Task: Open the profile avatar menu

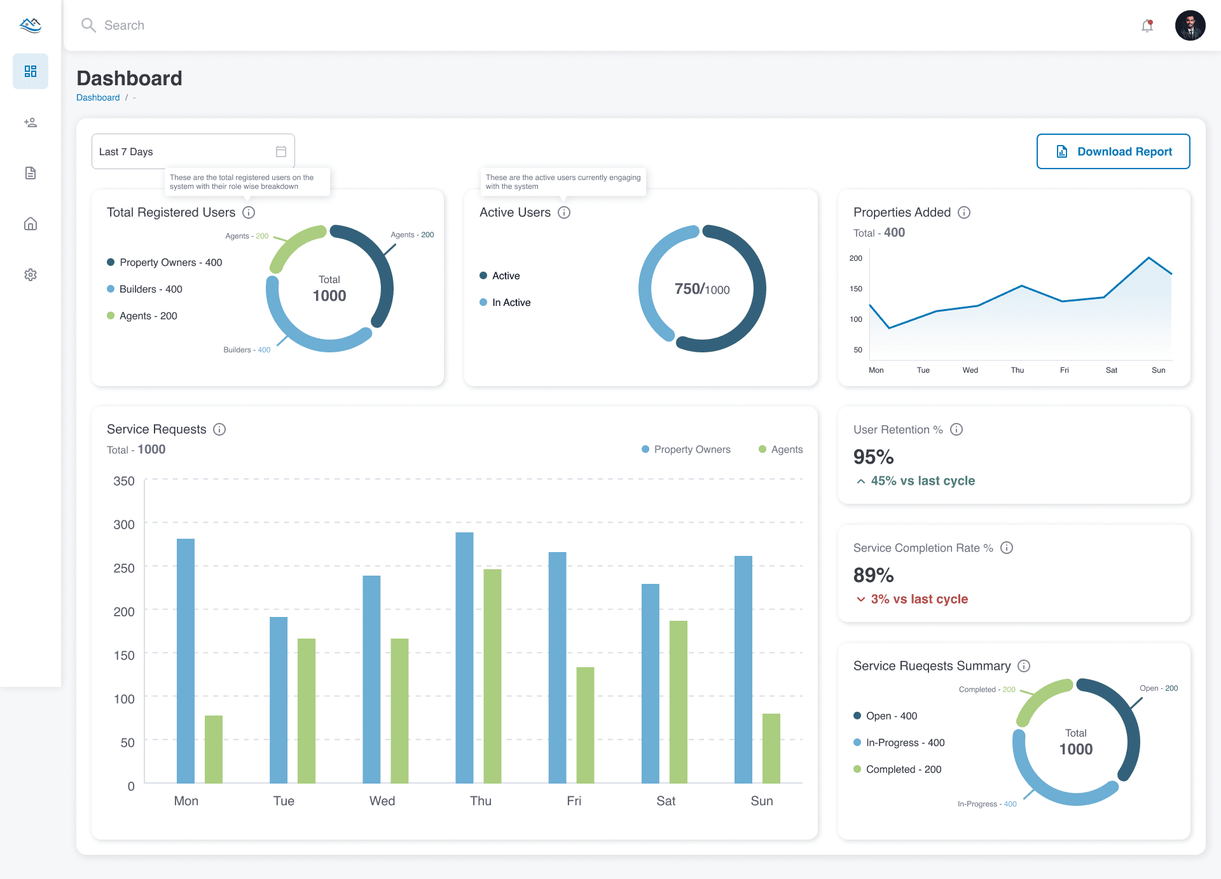Action: click(1190, 25)
